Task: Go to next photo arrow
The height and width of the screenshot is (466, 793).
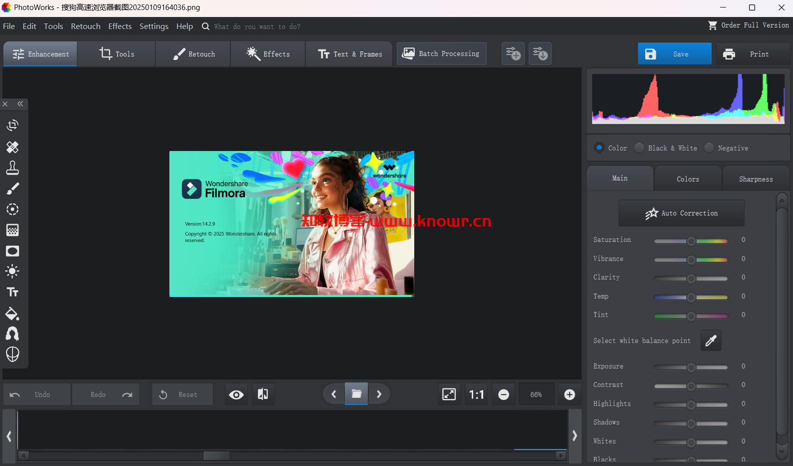Action: coord(379,394)
